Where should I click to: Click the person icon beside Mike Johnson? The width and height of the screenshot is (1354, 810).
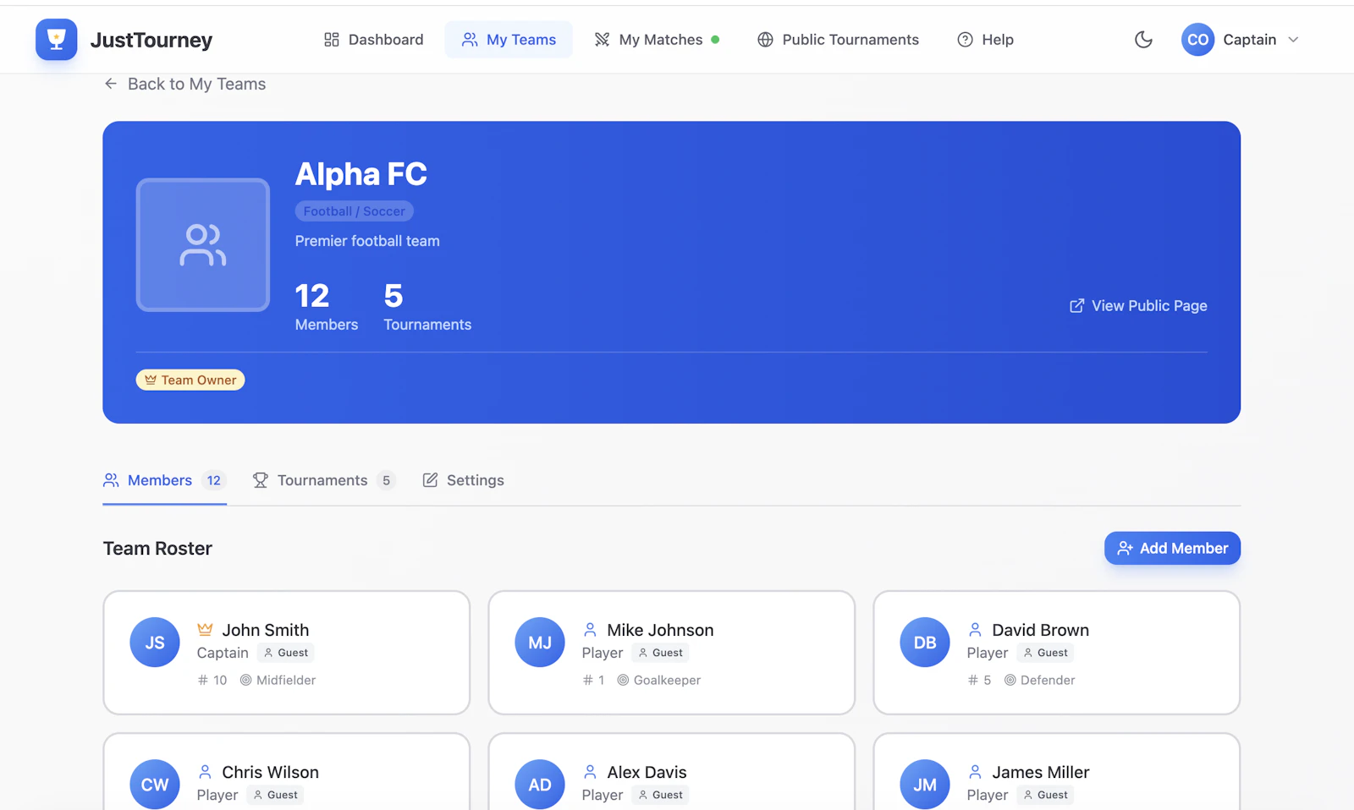pos(590,630)
